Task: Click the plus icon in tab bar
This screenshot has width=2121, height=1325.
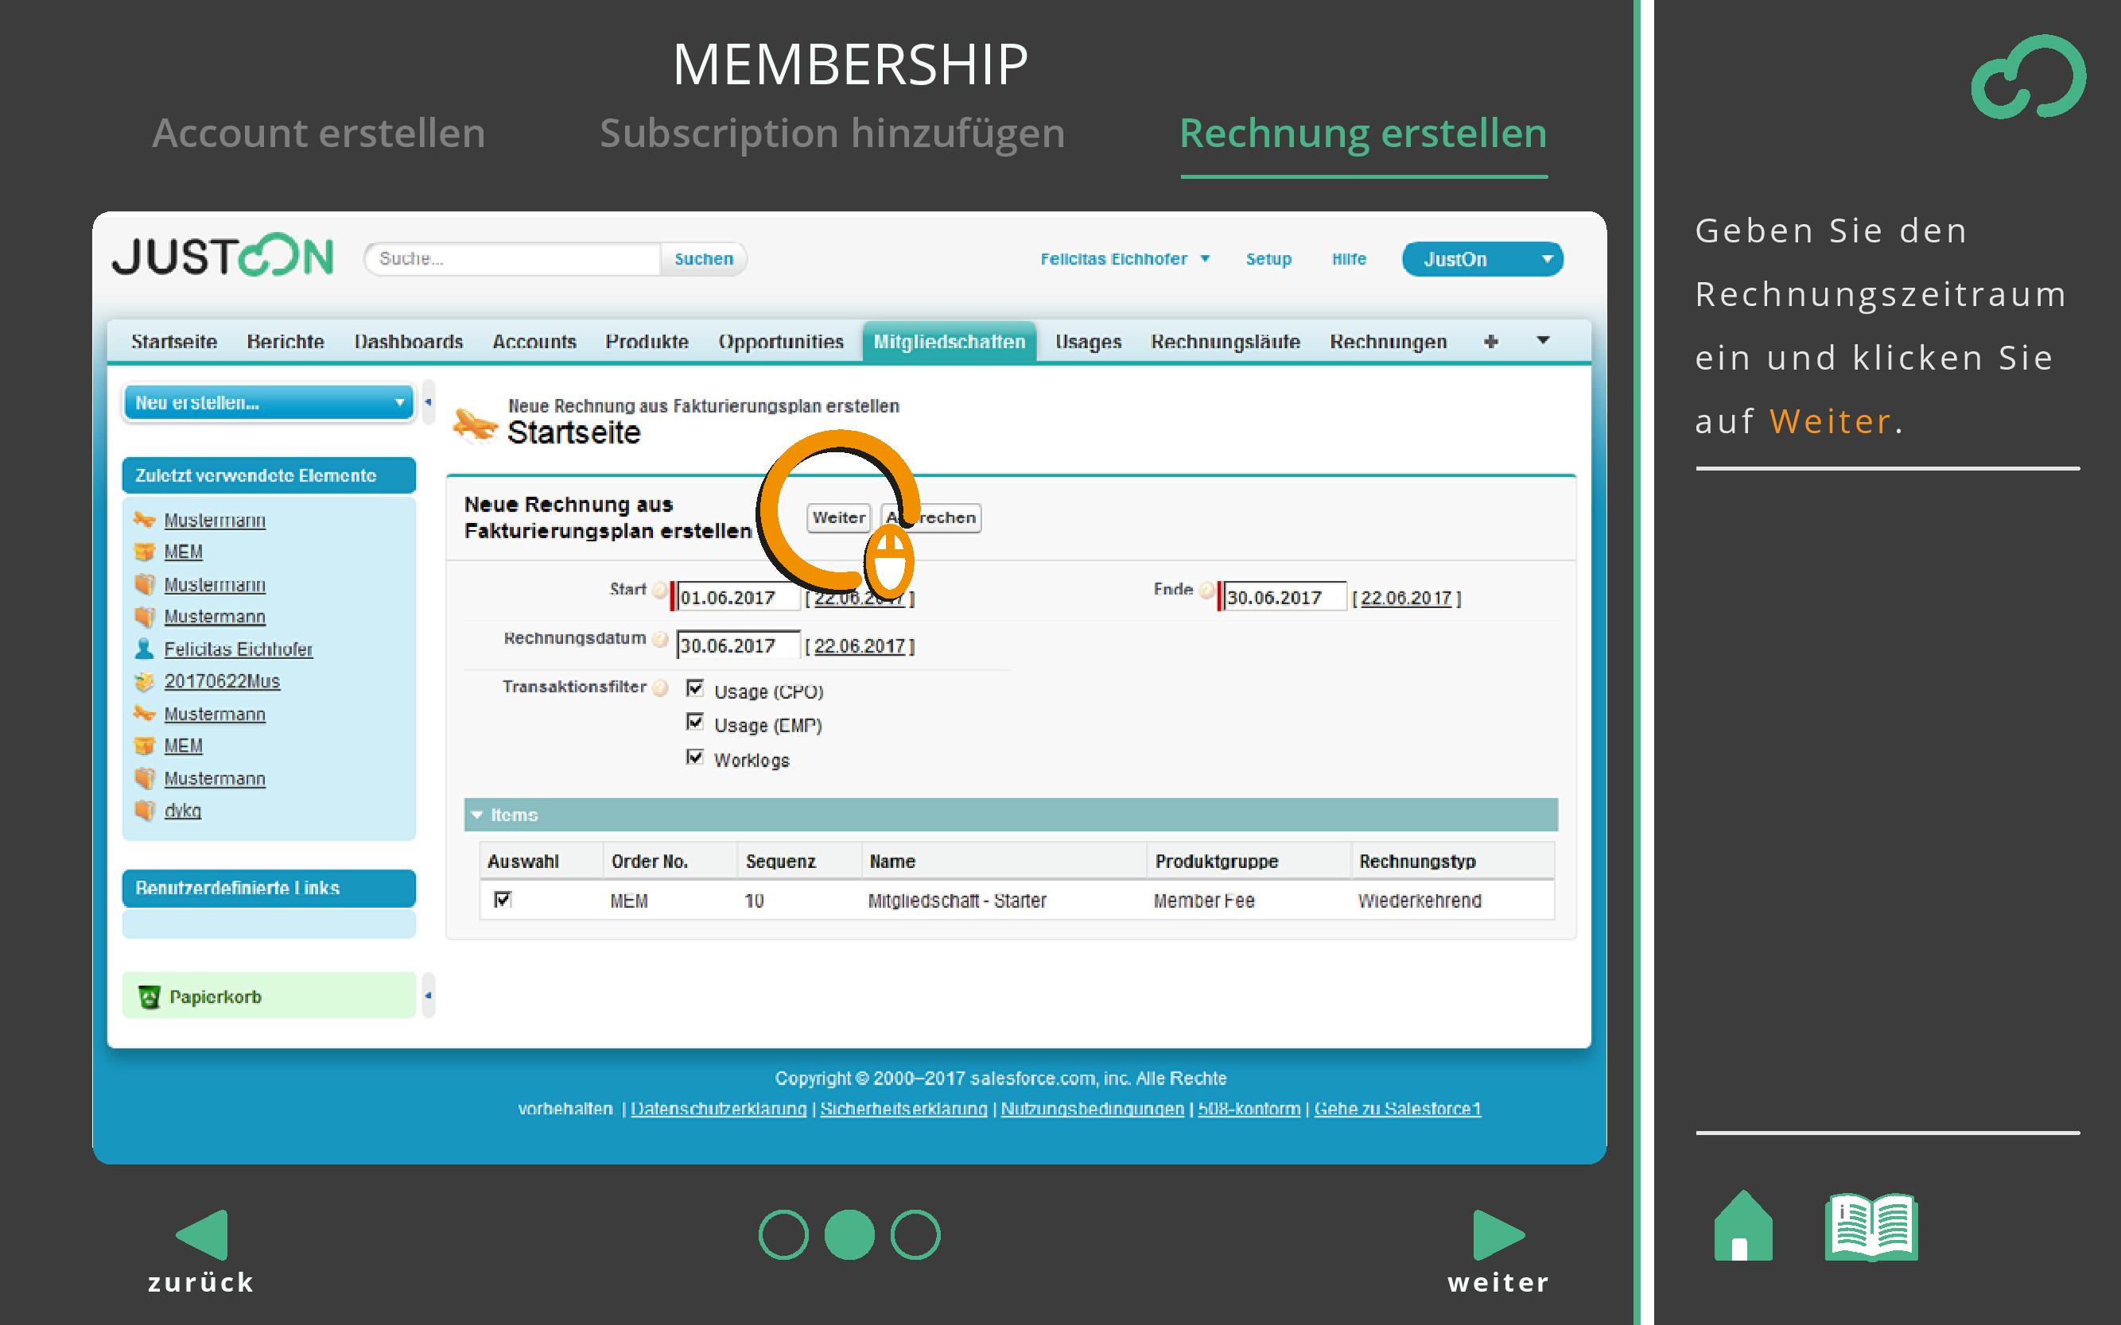Action: 1490,342
